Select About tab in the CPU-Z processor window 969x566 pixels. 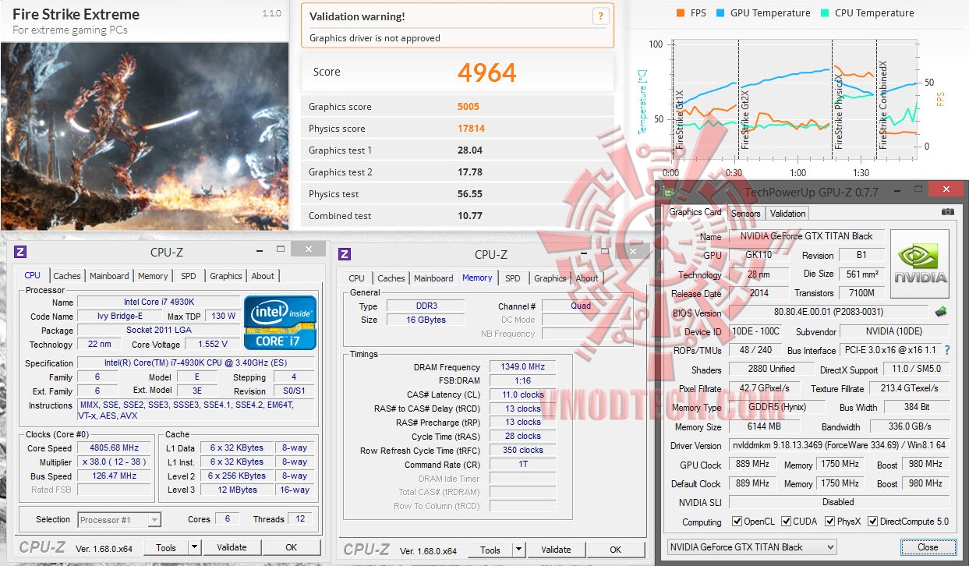263,275
